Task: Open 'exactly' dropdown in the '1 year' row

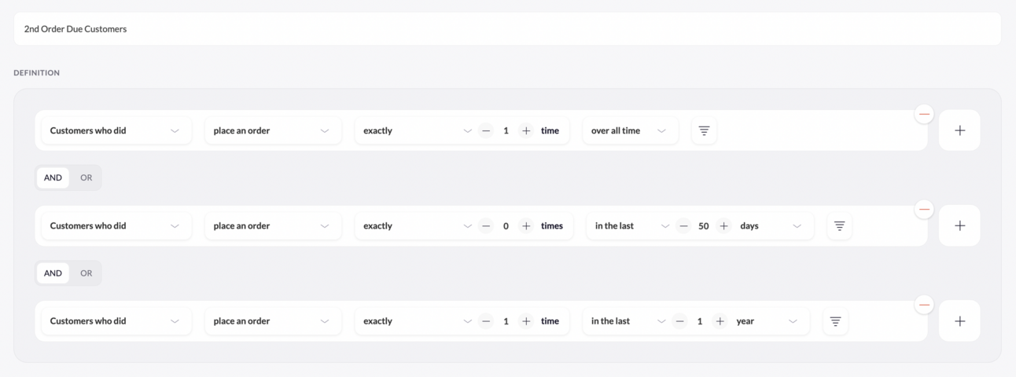Action: [416, 321]
